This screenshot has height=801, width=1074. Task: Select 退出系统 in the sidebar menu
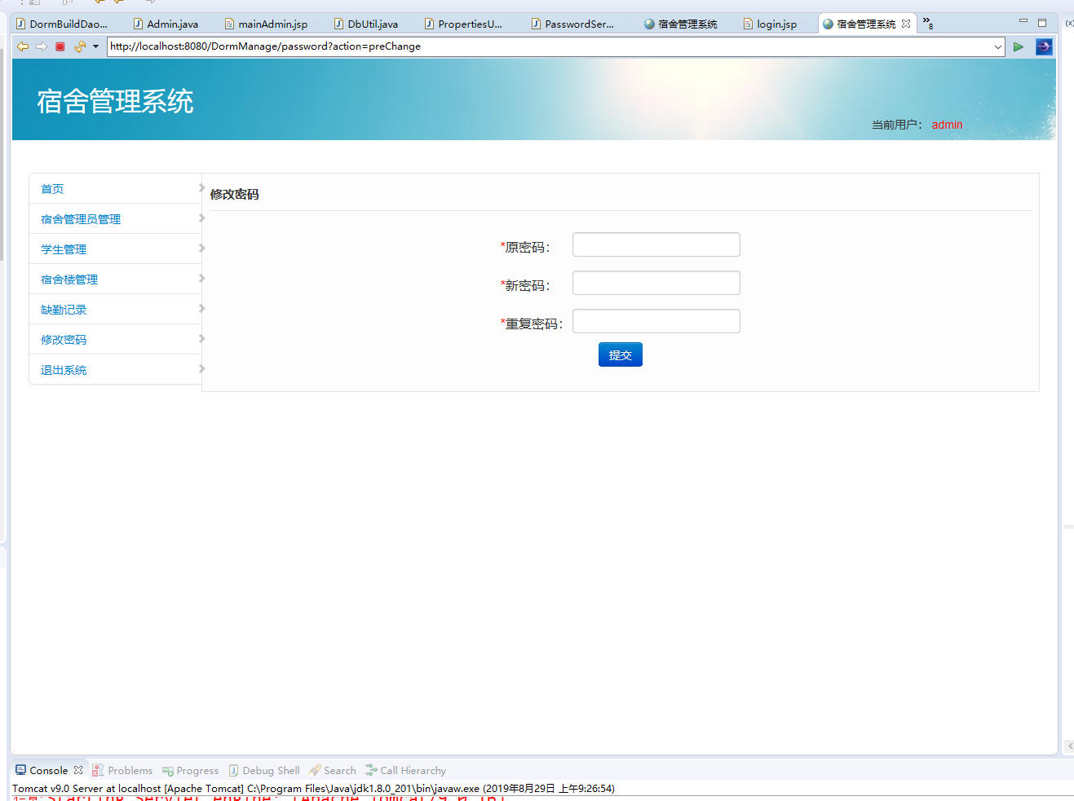[63, 369]
